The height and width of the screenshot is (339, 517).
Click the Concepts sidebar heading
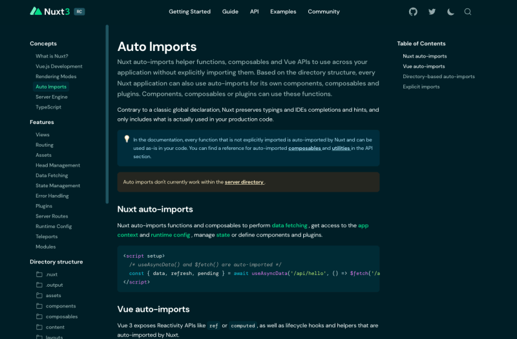[43, 43]
